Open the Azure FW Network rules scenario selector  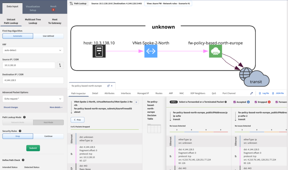[168, 3]
